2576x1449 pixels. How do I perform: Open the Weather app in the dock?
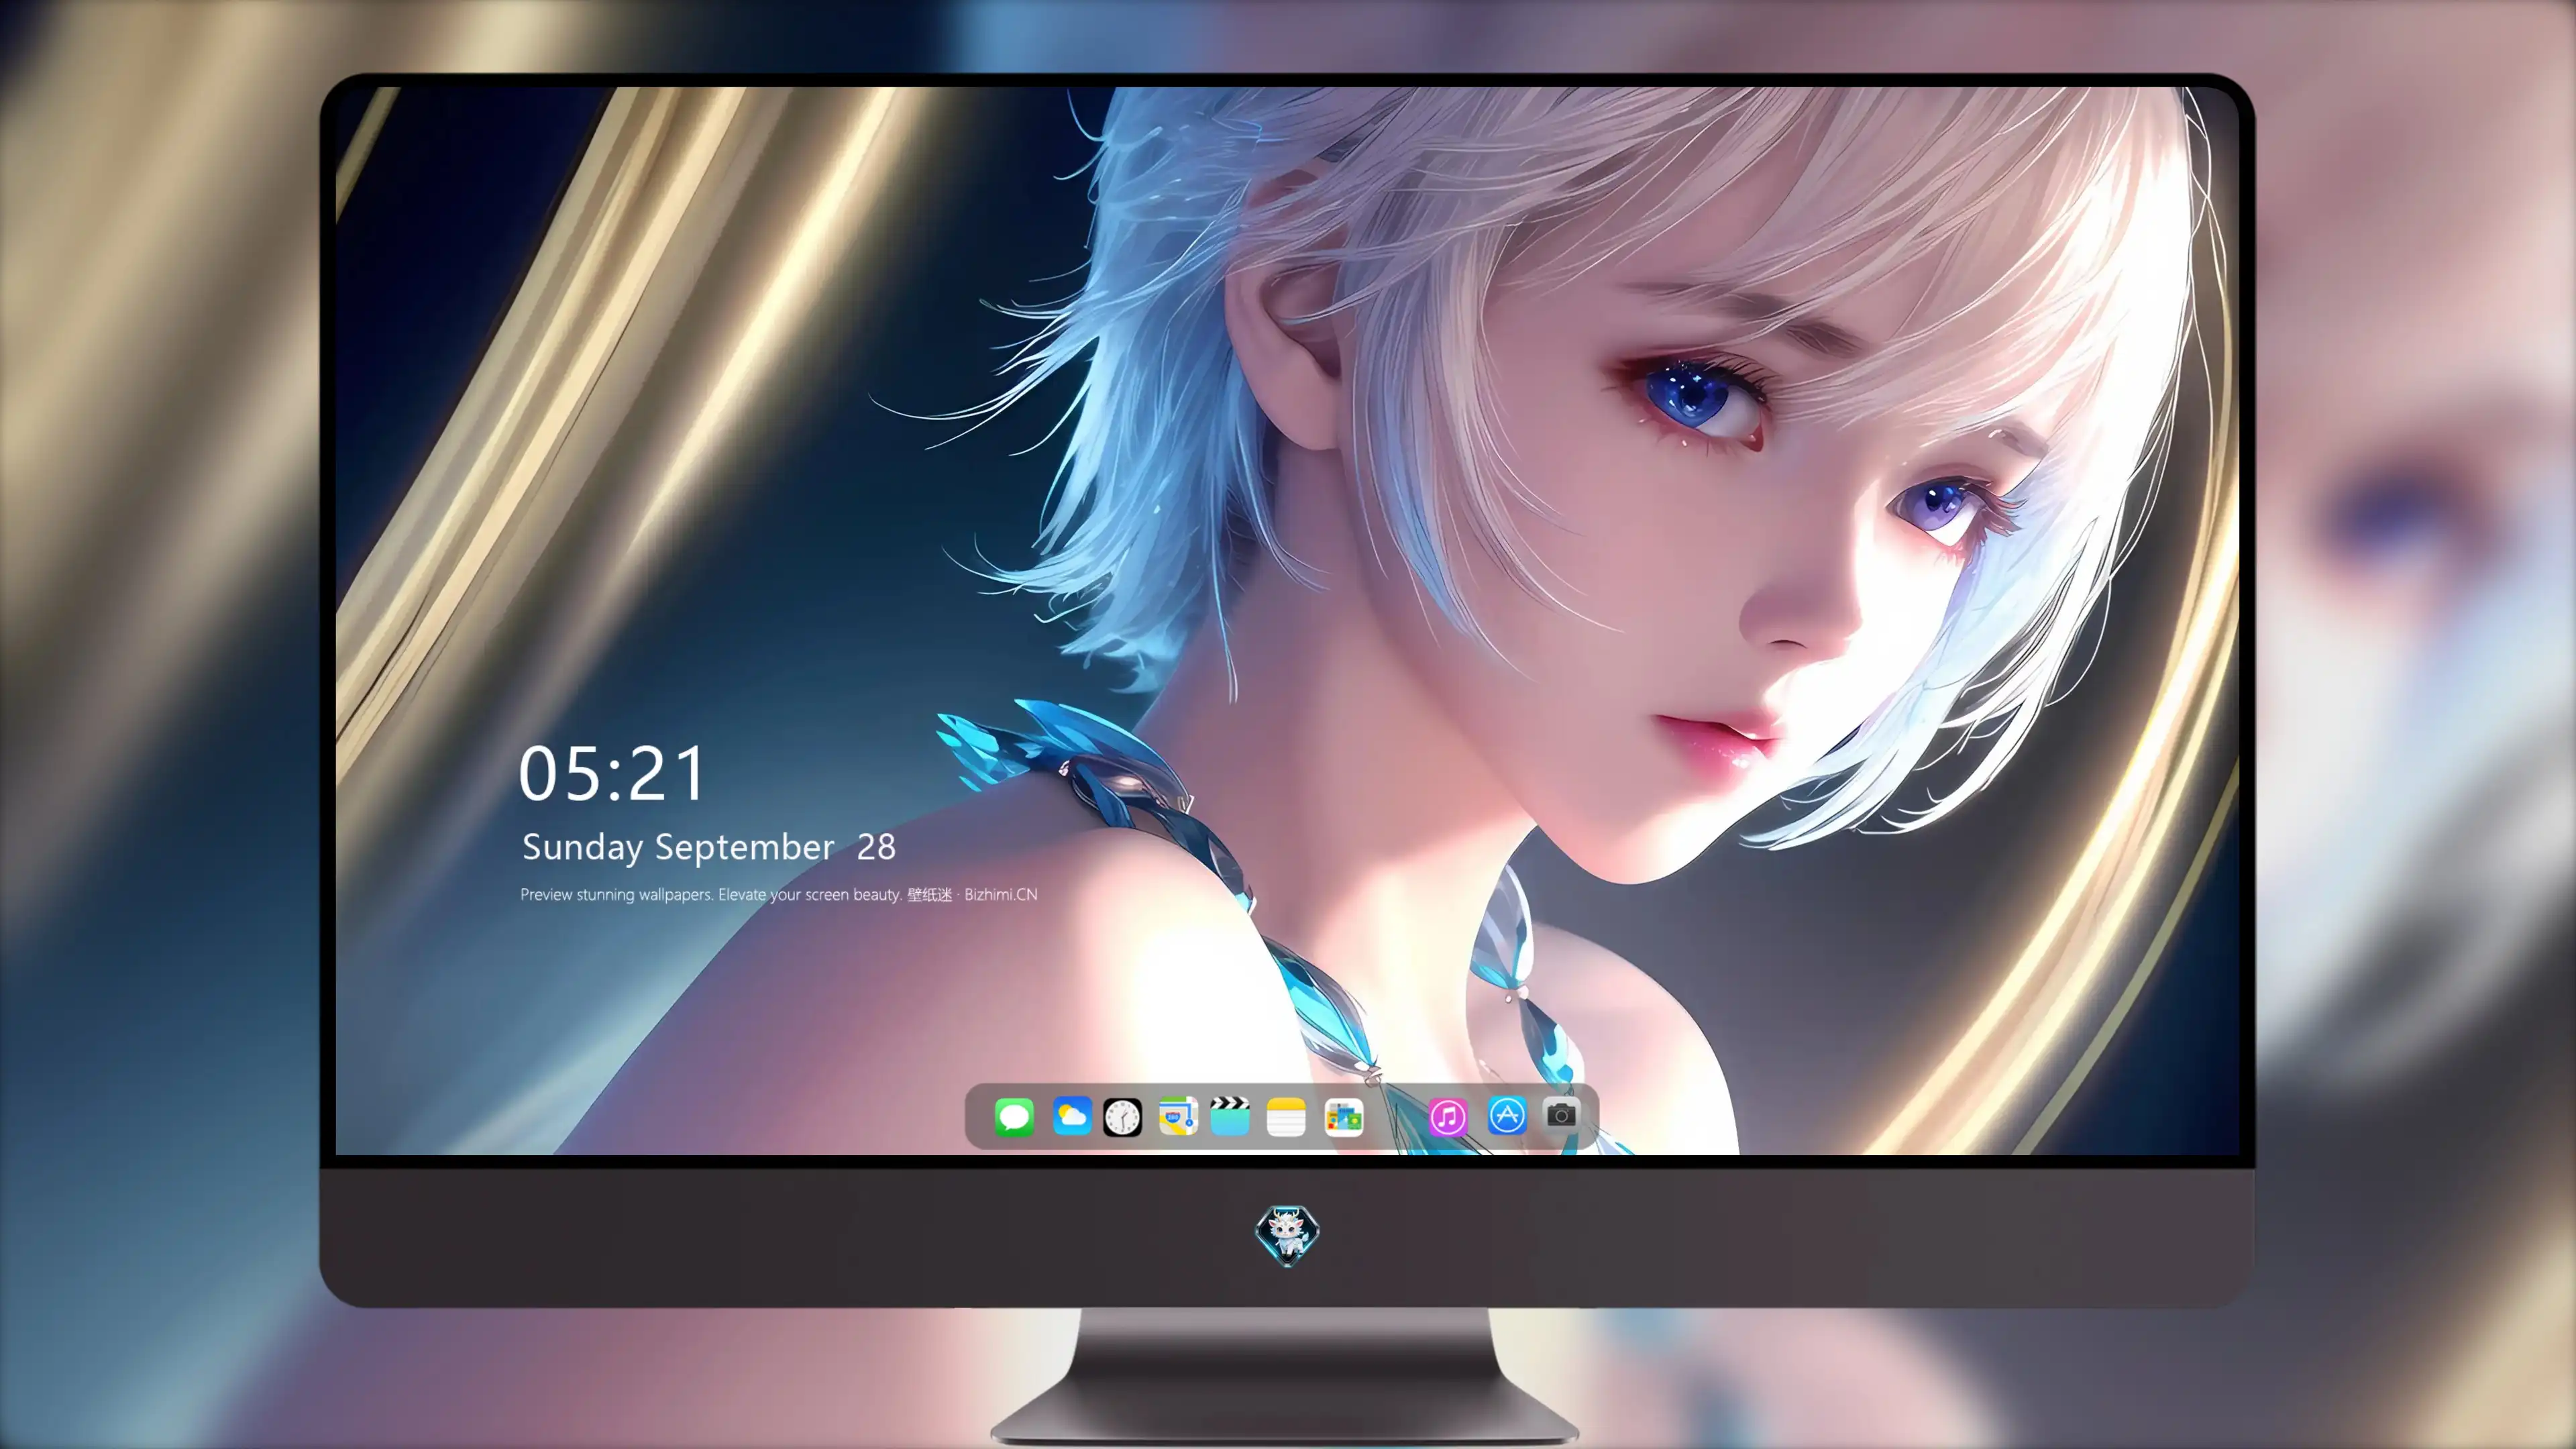tap(1072, 1116)
